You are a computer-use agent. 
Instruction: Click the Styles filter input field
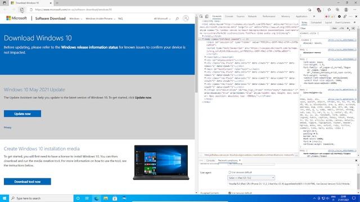(315, 29)
